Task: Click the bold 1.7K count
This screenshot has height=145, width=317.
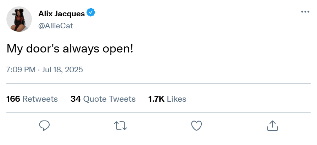Action: 156,99
